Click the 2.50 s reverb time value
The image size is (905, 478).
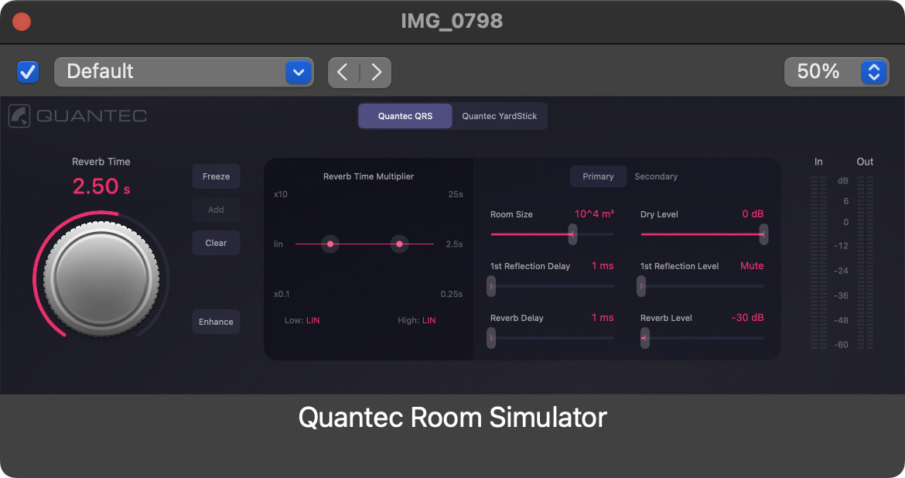(96, 186)
